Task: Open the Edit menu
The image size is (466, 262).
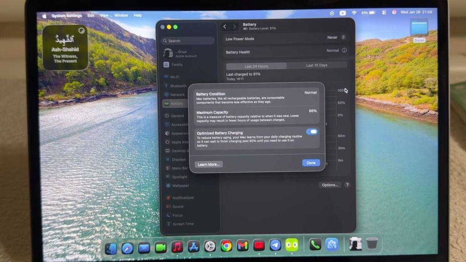Action: pos(91,15)
